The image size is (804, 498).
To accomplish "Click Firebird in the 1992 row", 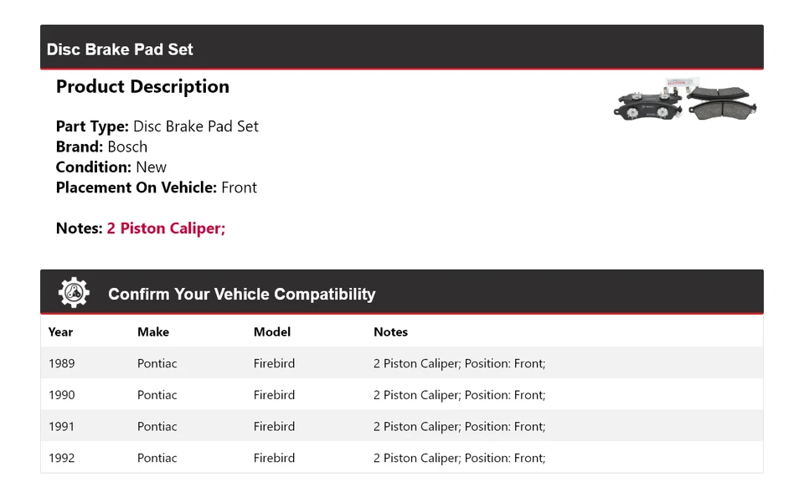I will [274, 458].
